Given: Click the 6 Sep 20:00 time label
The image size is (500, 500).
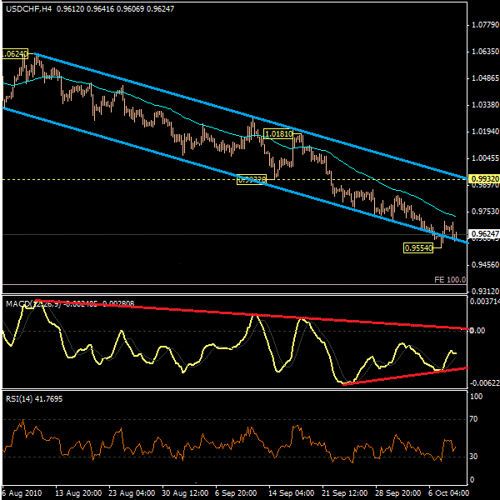Looking at the screenshot, I should (236, 493).
